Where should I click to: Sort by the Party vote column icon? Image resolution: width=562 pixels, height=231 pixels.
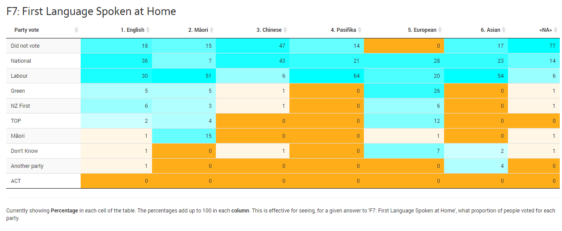pos(76,30)
